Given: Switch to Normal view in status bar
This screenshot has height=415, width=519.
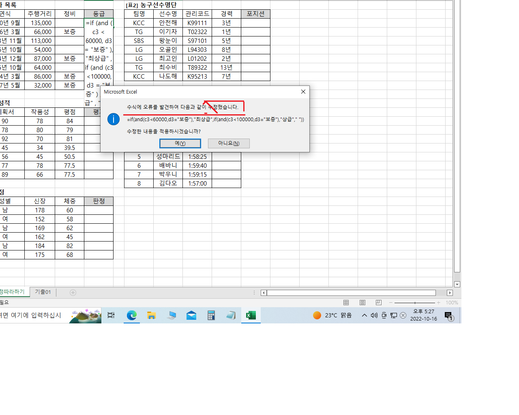Looking at the screenshot, I should point(346,303).
